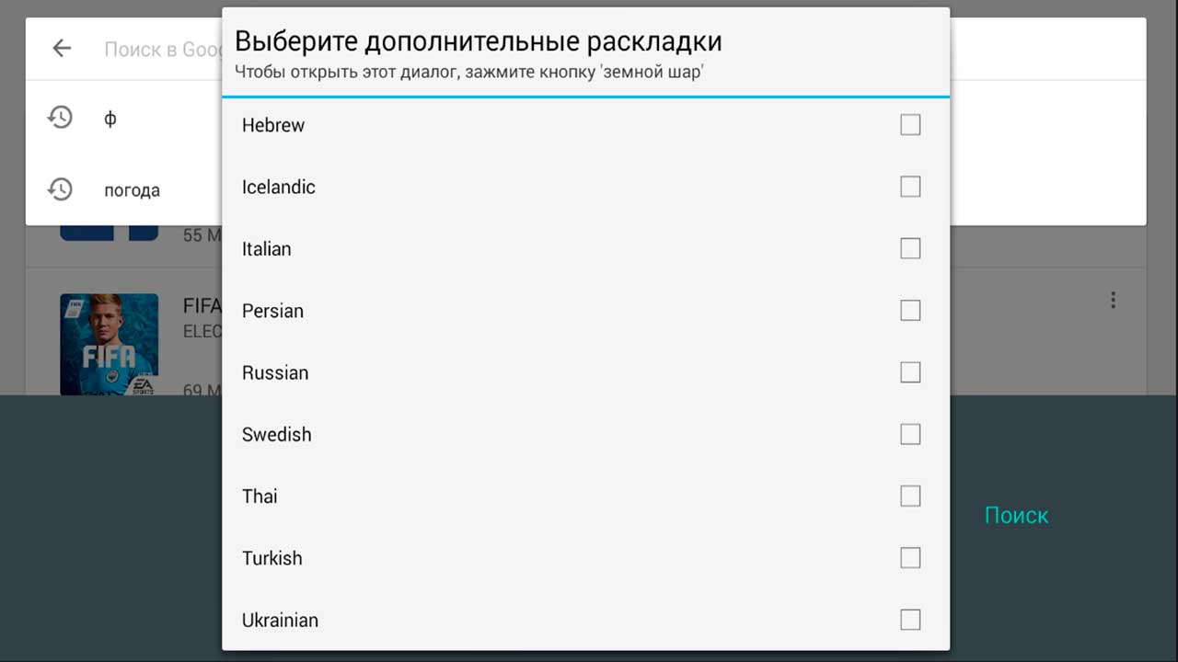The height and width of the screenshot is (662, 1178).
Task: Open the three-dot menu for FIFA app
Action: (x=1113, y=300)
